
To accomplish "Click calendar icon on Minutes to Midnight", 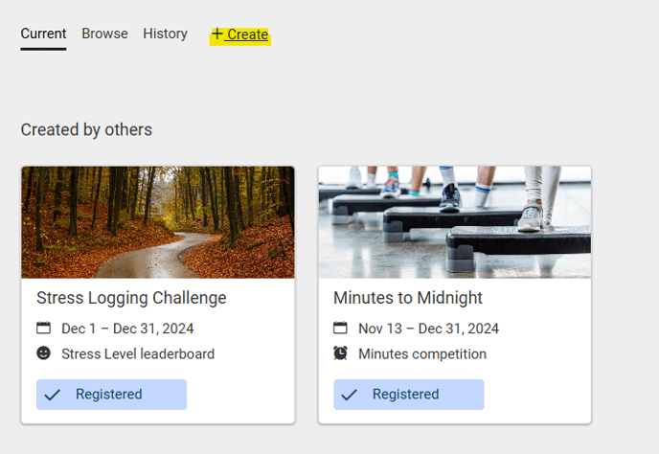I will pos(341,329).
